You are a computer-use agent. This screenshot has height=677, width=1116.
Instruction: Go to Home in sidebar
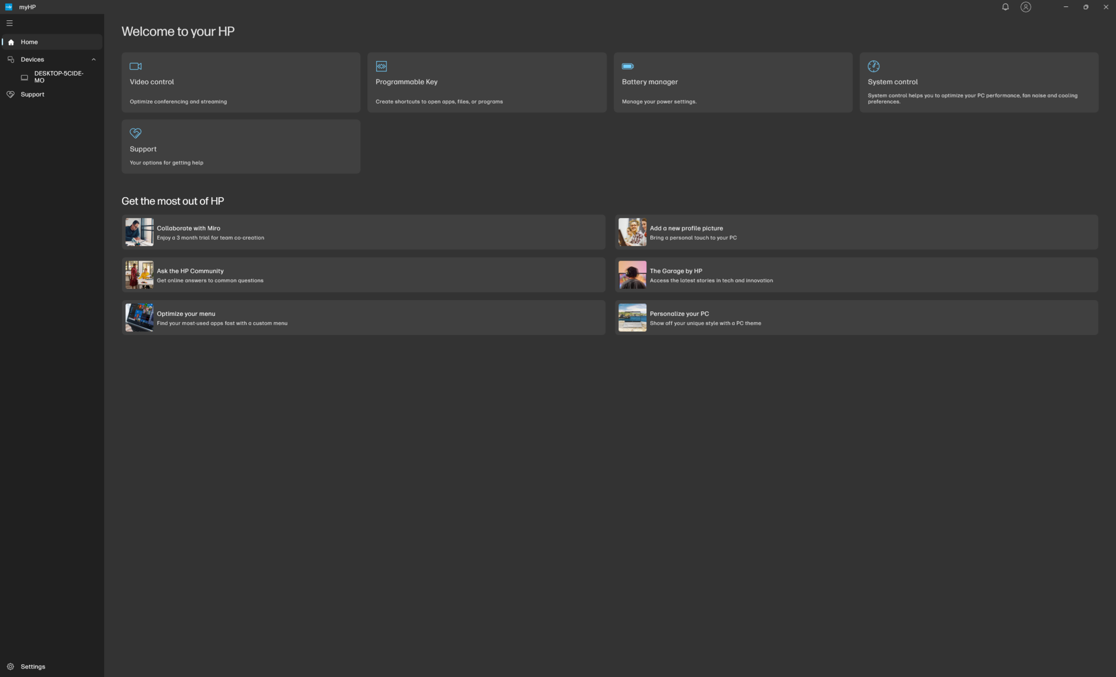[x=29, y=42]
